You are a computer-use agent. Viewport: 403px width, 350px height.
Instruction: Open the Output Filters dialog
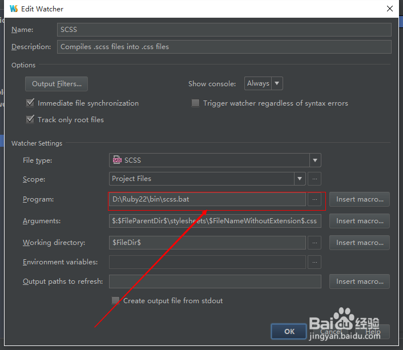point(57,84)
